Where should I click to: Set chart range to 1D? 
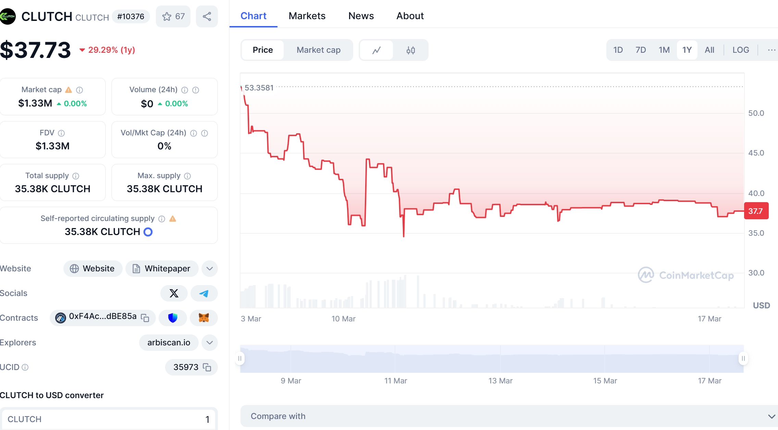618,50
